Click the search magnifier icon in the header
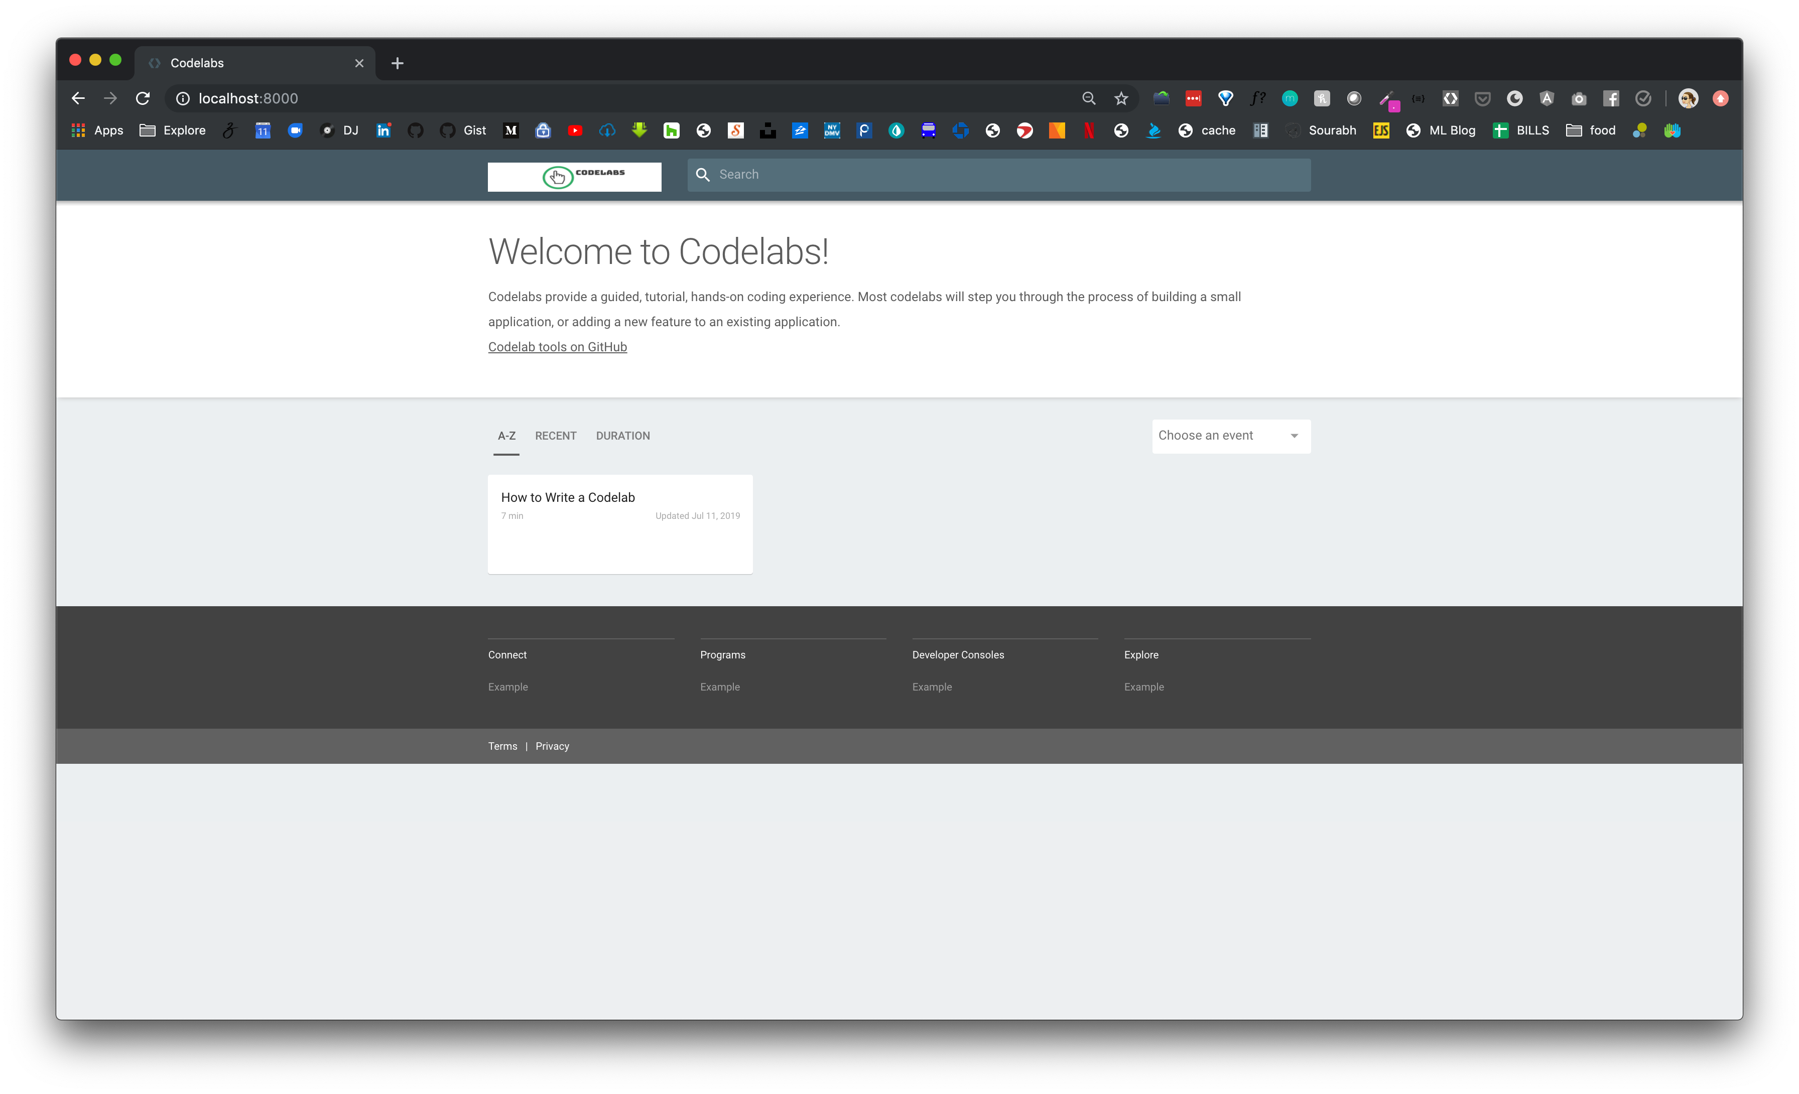This screenshot has width=1799, height=1094. tap(703, 175)
